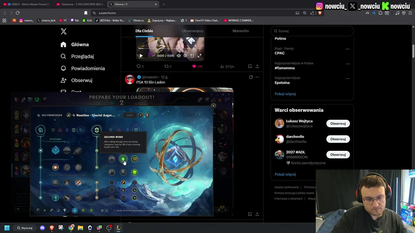Select the First Strike keystone rune
The width and height of the screenshot is (415, 233).
click(x=78, y=150)
